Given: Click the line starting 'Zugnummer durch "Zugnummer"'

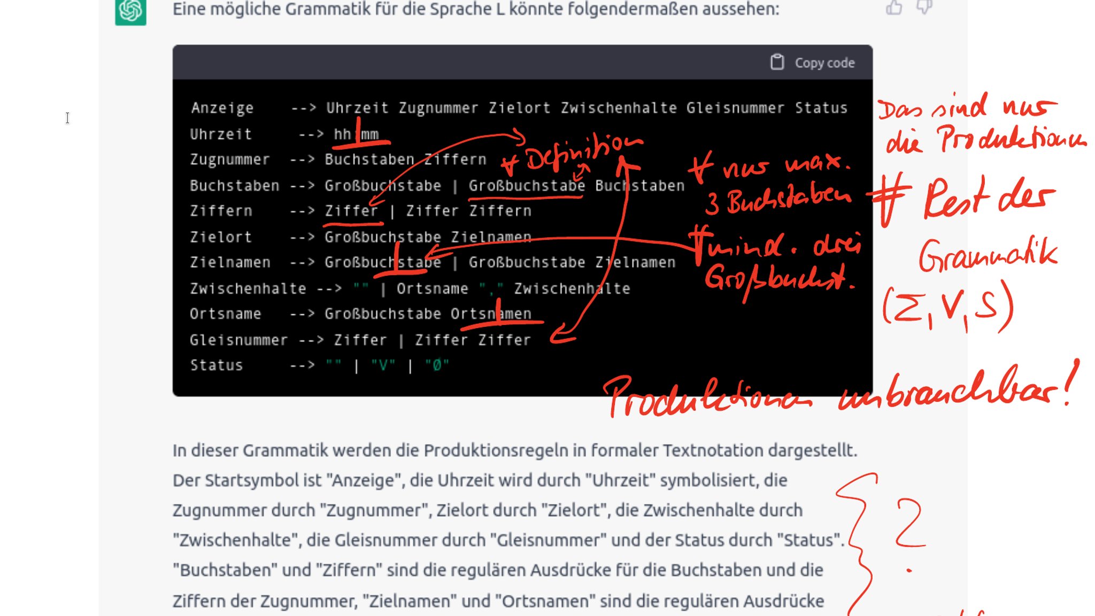Looking at the screenshot, I should (488, 510).
